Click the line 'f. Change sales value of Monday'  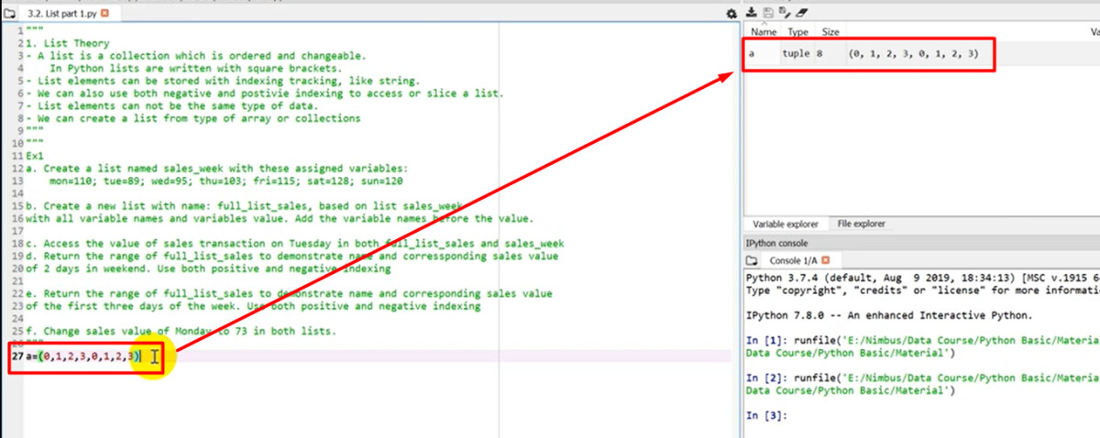[x=181, y=330]
